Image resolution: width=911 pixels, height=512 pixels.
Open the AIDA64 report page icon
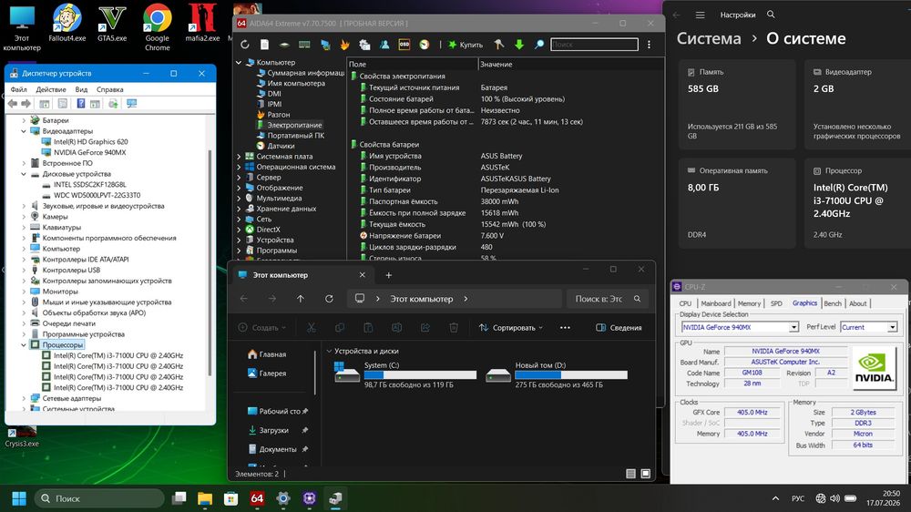pos(264,44)
